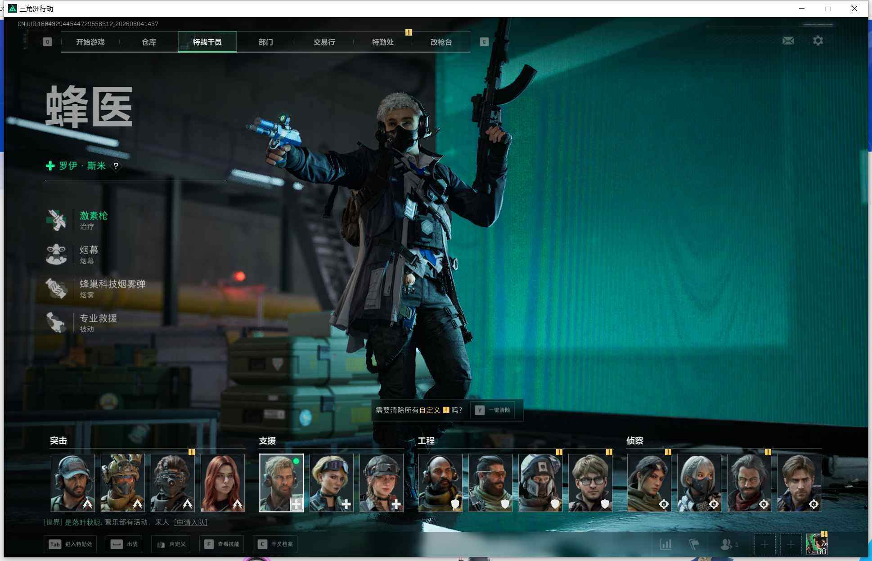Image resolution: width=872 pixels, height=561 pixels.
Task: Select the silver-haired masked 侦察 operator
Action: (699, 483)
